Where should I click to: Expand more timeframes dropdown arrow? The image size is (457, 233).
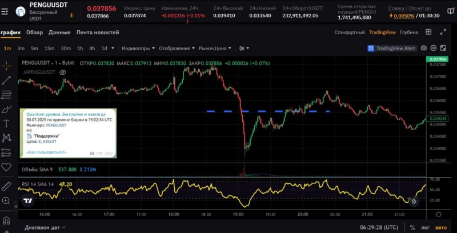113,49
